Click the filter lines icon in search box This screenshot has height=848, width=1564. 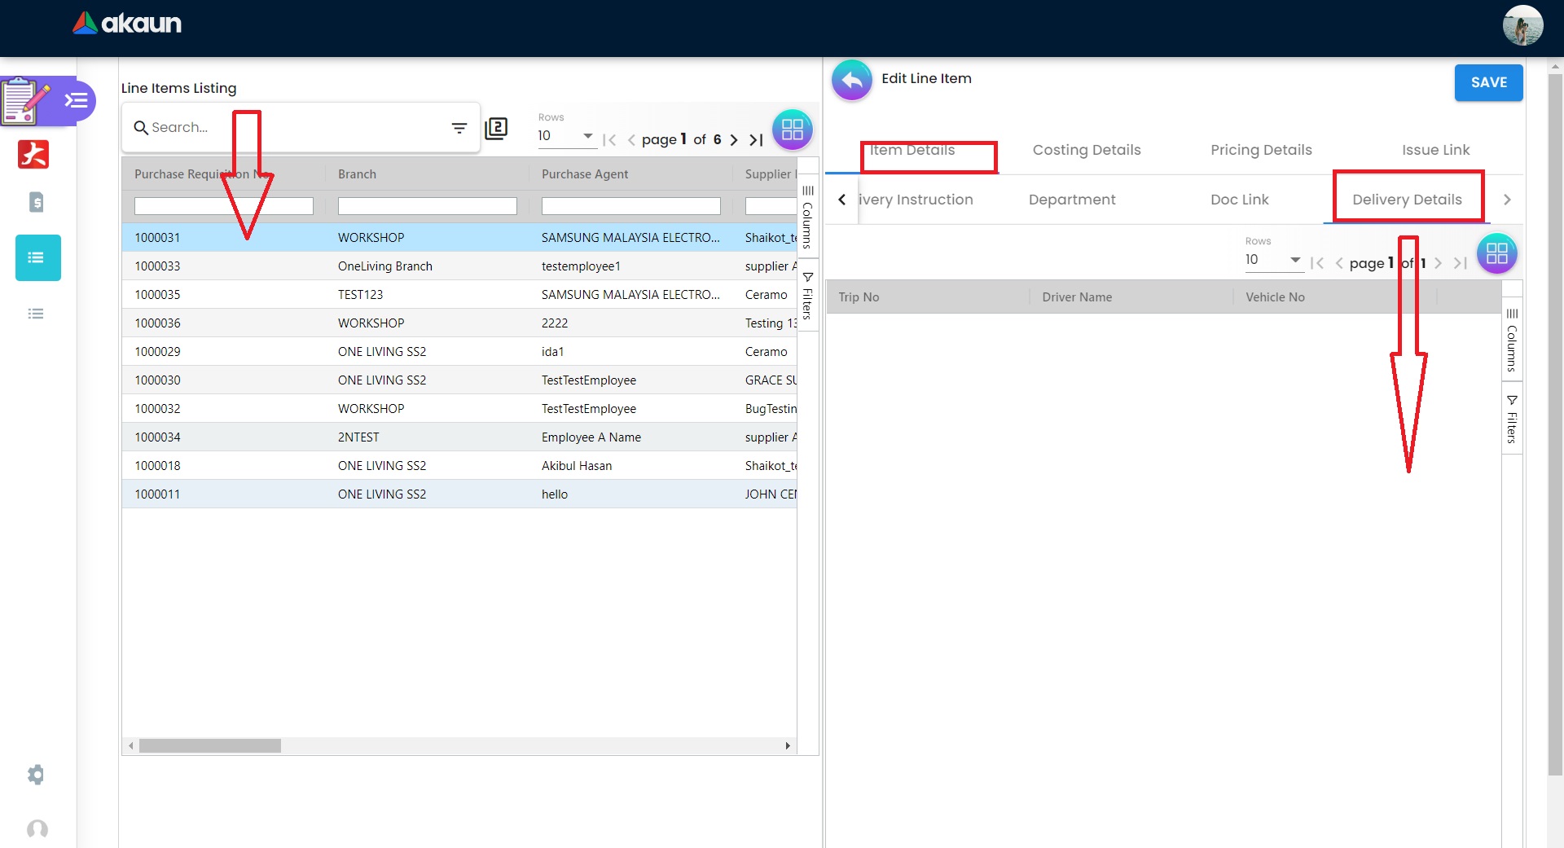click(x=459, y=128)
